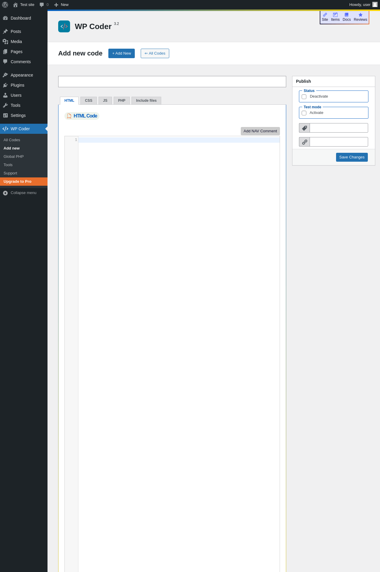
Task: Click the link chain icon beside the input
Action: [x=305, y=142]
